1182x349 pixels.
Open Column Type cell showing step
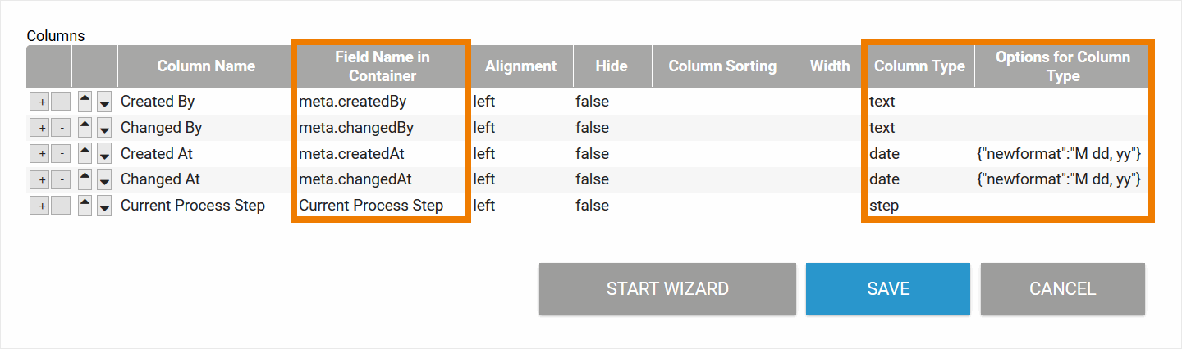coord(884,206)
